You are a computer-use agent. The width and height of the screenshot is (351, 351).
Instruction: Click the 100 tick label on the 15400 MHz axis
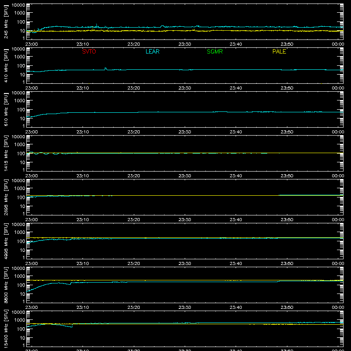[21, 329]
